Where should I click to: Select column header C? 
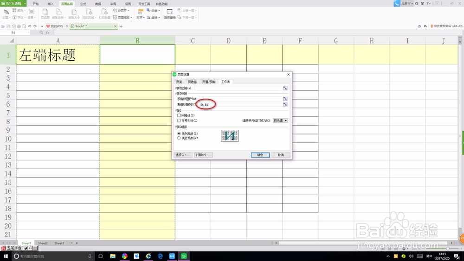coord(193,40)
